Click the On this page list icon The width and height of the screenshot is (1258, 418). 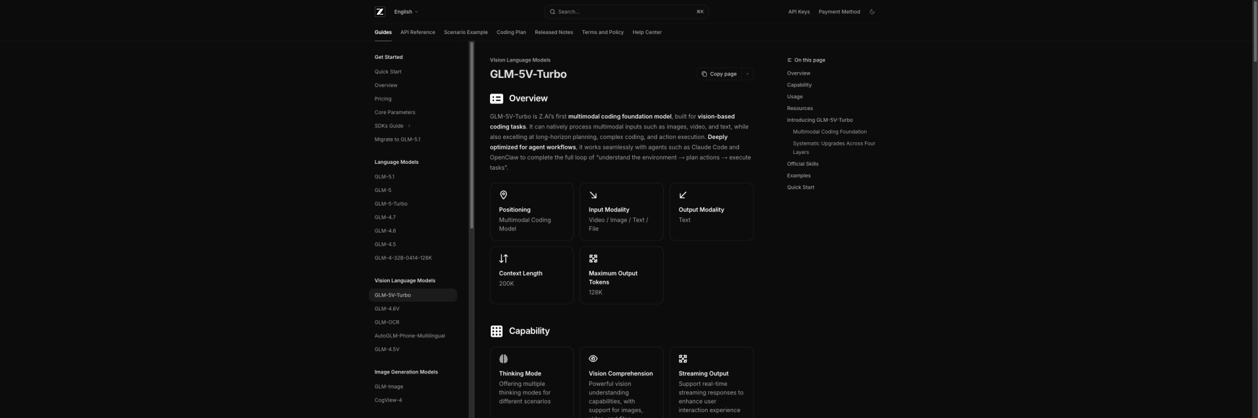click(790, 60)
